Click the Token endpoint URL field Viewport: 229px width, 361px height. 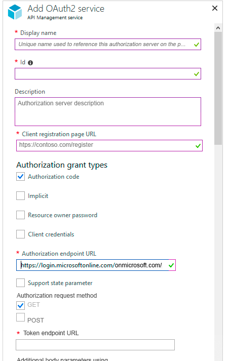[x=95, y=345]
